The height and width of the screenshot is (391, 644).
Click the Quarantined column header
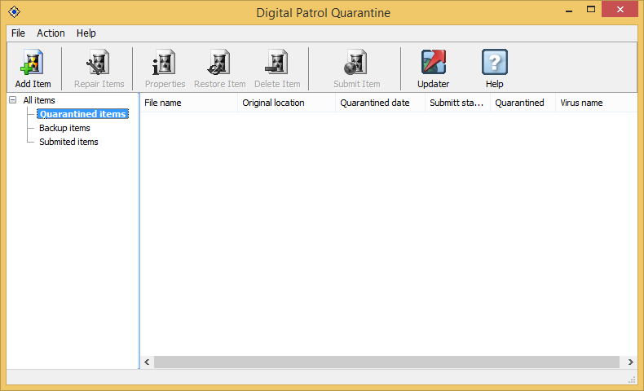(523, 103)
